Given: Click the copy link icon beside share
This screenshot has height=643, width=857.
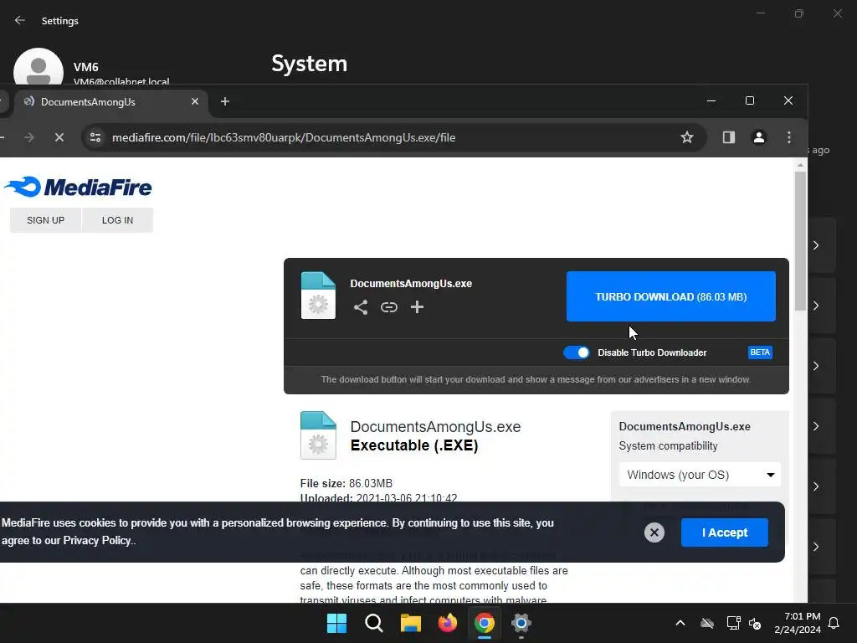Looking at the screenshot, I should point(389,307).
